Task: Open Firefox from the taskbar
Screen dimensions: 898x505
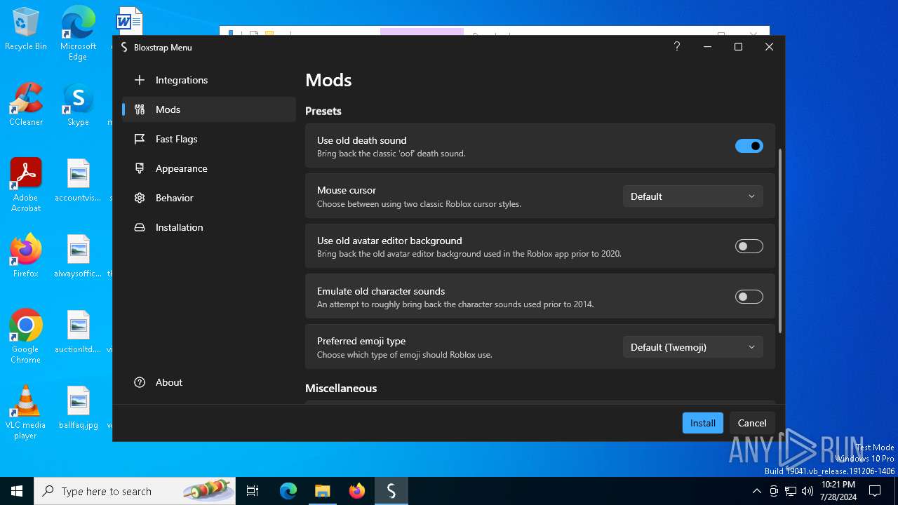Action: 357,491
